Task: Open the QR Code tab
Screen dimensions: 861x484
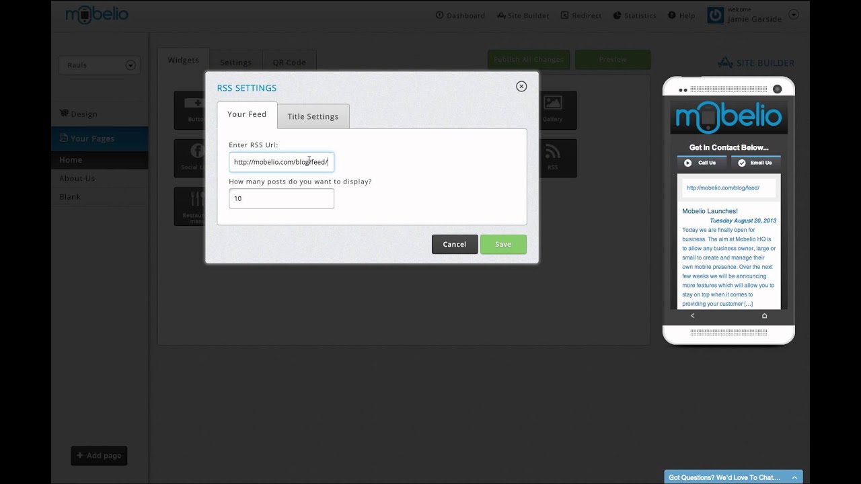Action: (289, 63)
